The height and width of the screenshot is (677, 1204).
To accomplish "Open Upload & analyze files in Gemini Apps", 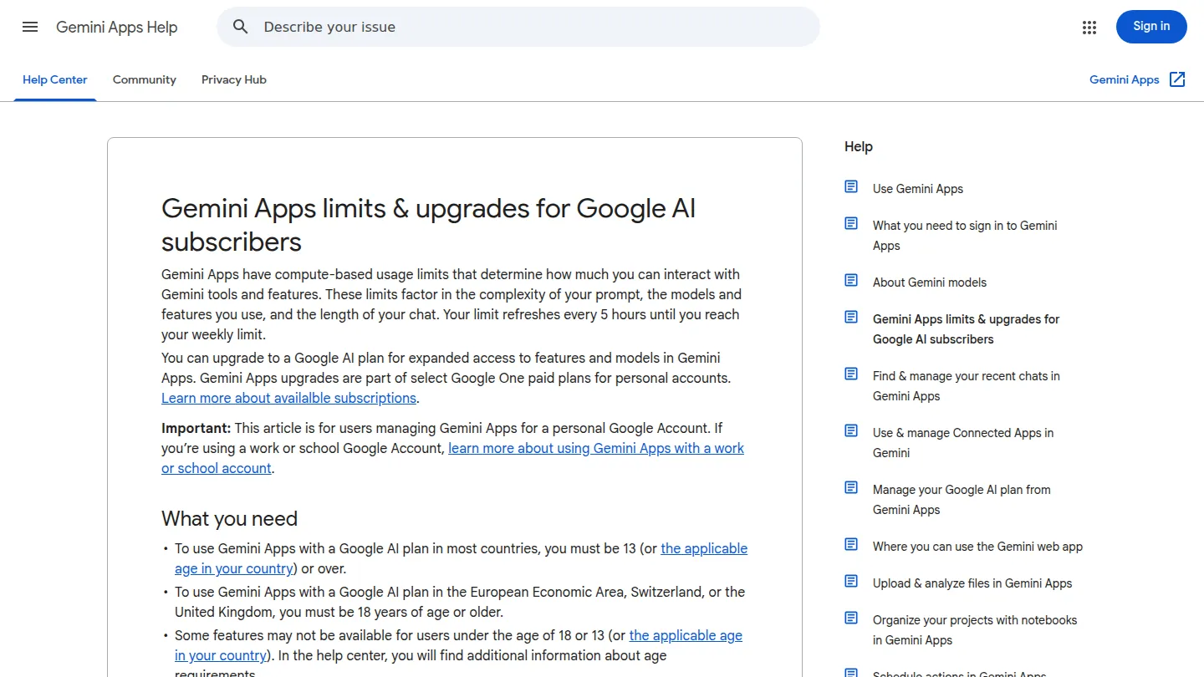I will pos(972,583).
